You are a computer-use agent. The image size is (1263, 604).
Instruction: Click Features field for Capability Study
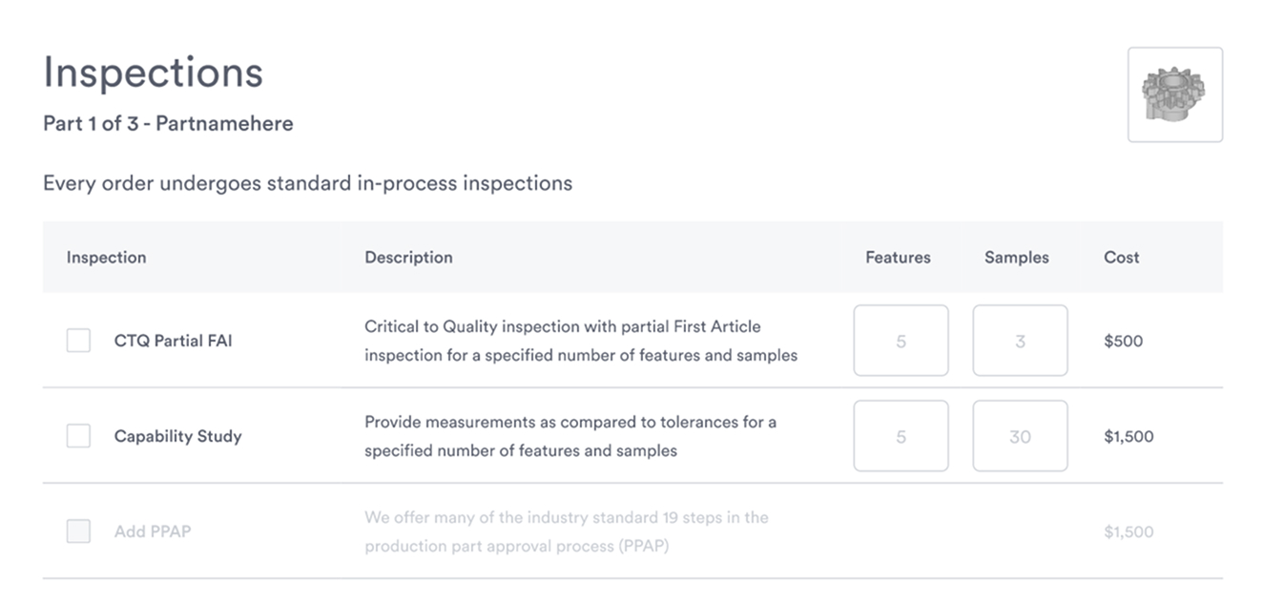coord(901,436)
